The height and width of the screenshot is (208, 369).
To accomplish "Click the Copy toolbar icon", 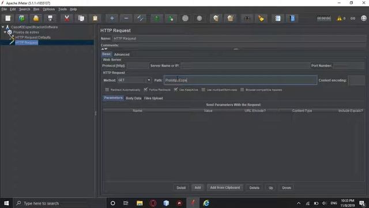I will 81,18.
